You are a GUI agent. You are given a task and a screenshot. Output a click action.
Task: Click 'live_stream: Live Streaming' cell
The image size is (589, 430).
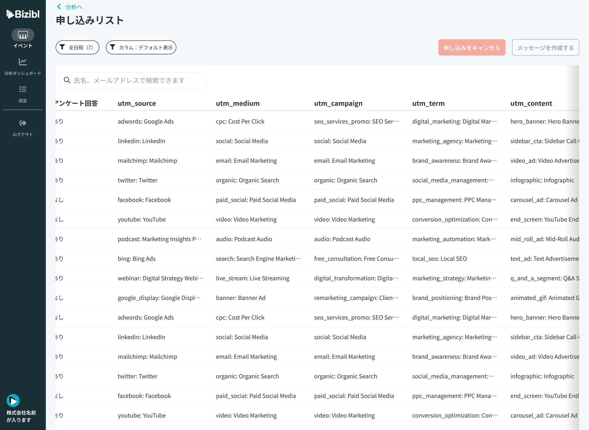[x=253, y=278]
